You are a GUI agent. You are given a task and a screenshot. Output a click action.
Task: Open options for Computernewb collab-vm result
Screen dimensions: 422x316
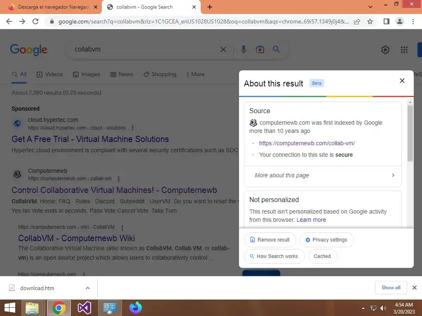pyautogui.click(x=118, y=179)
